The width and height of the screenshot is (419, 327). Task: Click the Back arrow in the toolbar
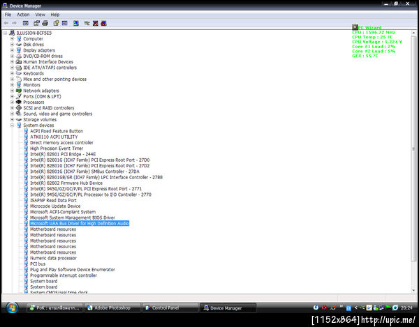tap(6, 23)
